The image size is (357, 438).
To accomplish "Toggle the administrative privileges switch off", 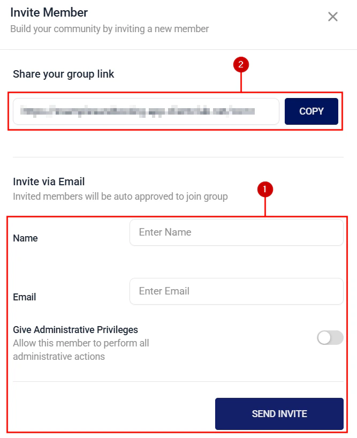I will point(329,338).
